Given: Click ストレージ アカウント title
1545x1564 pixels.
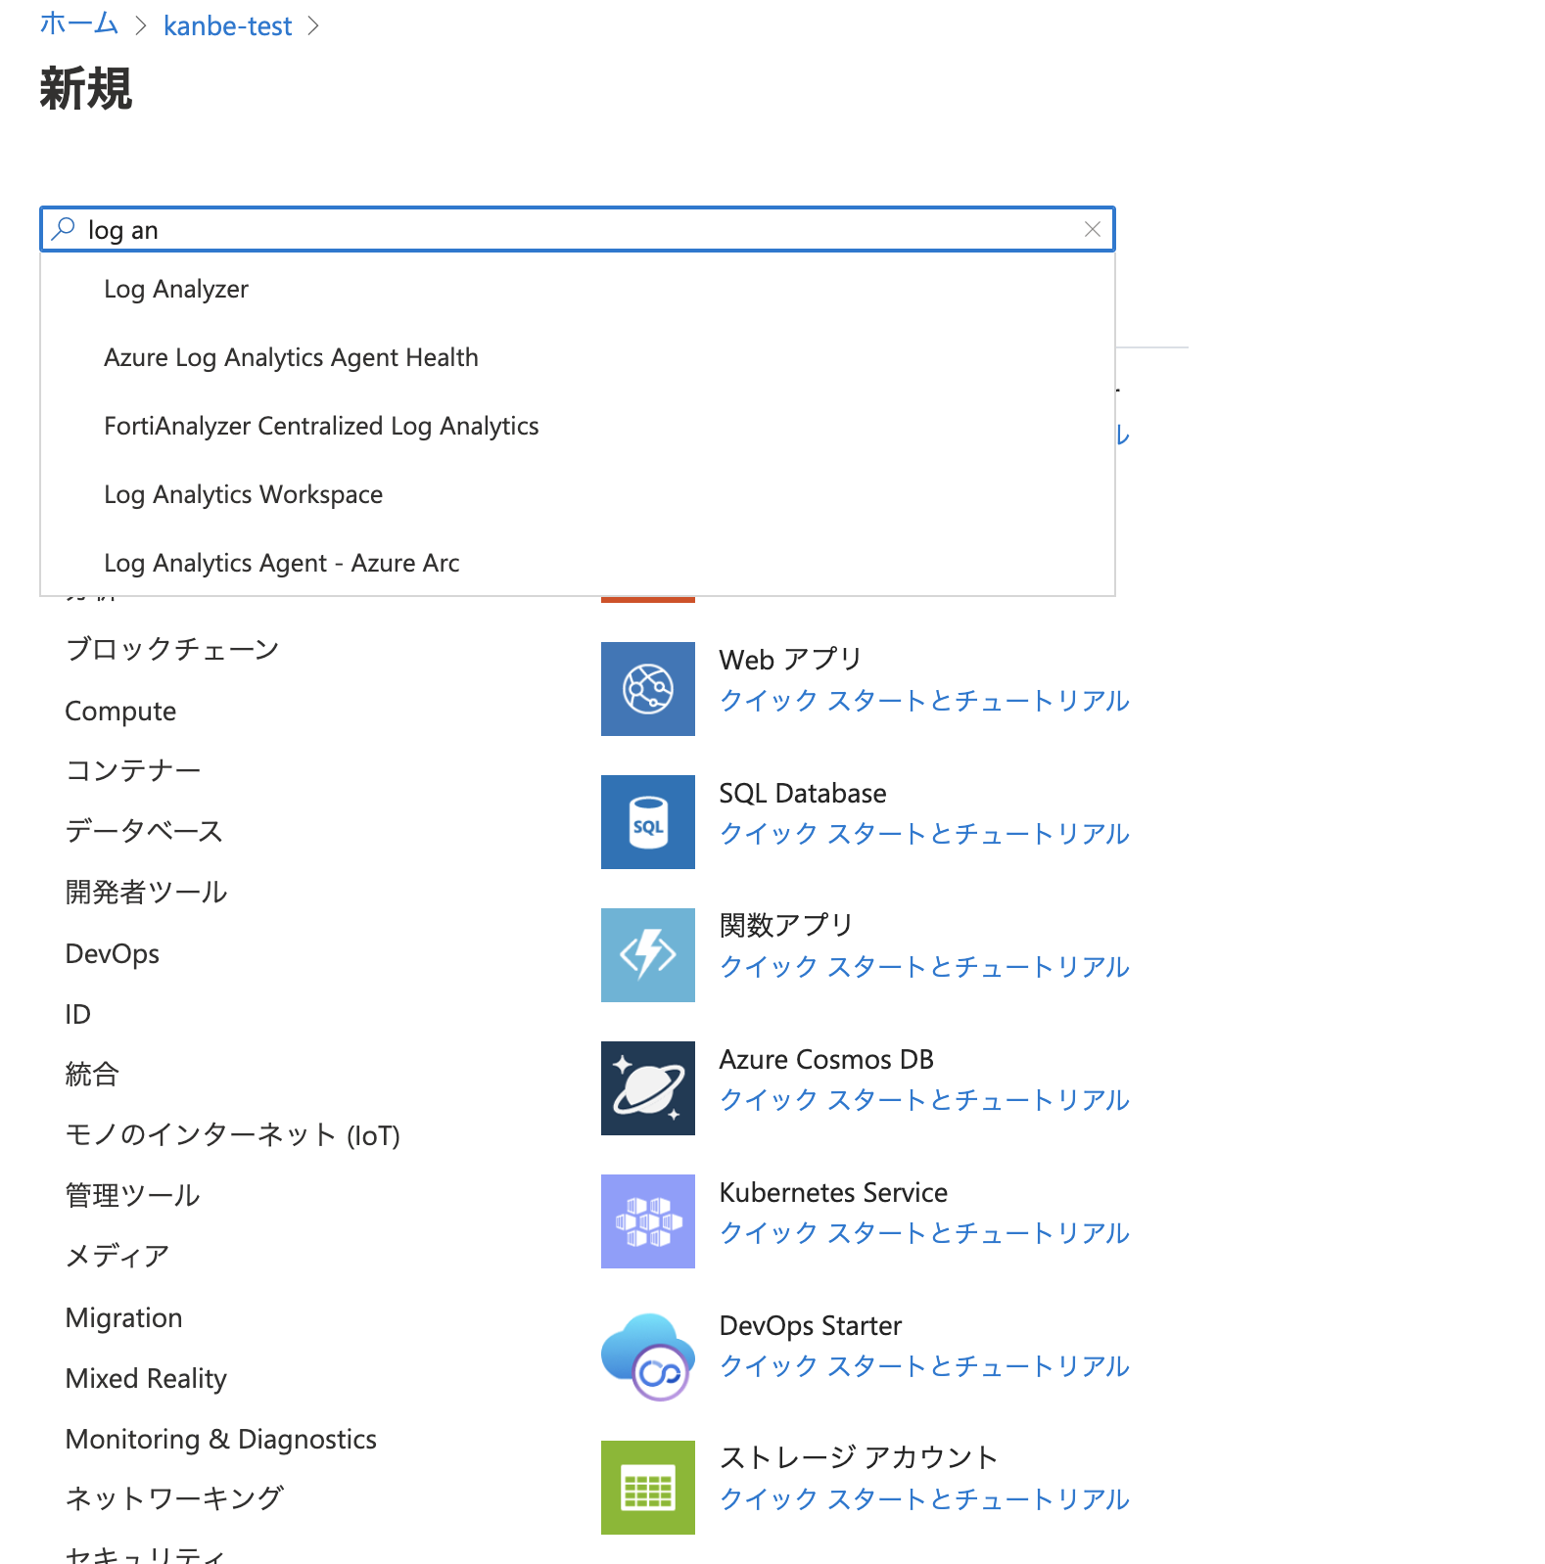Looking at the screenshot, I should coord(859,1457).
